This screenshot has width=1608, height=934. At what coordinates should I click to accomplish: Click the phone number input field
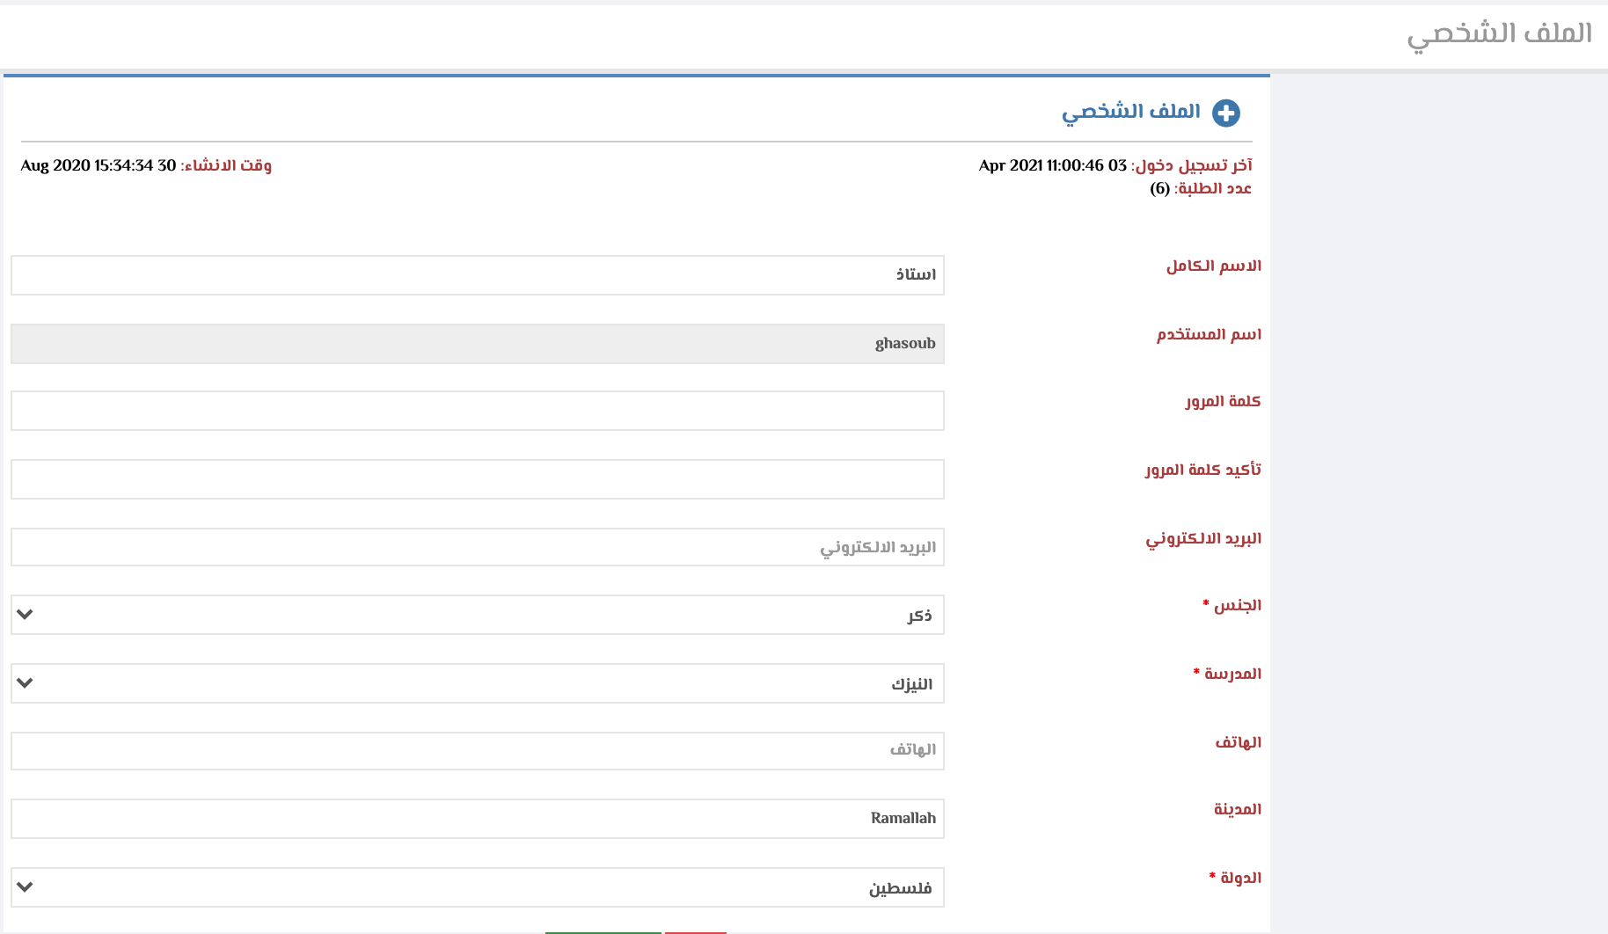click(x=477, y=751)
